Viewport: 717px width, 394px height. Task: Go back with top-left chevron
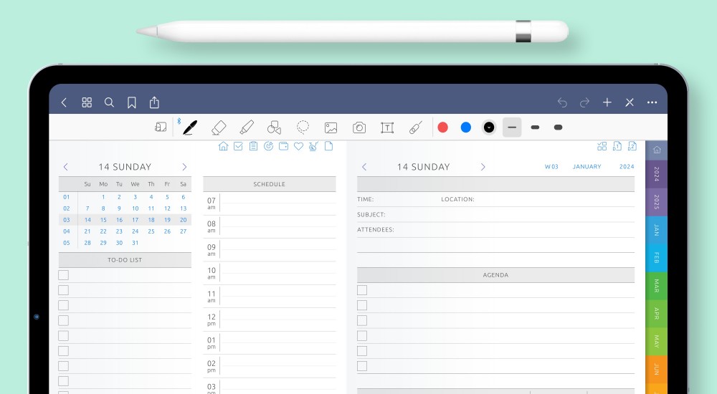[x=64, y=102]
